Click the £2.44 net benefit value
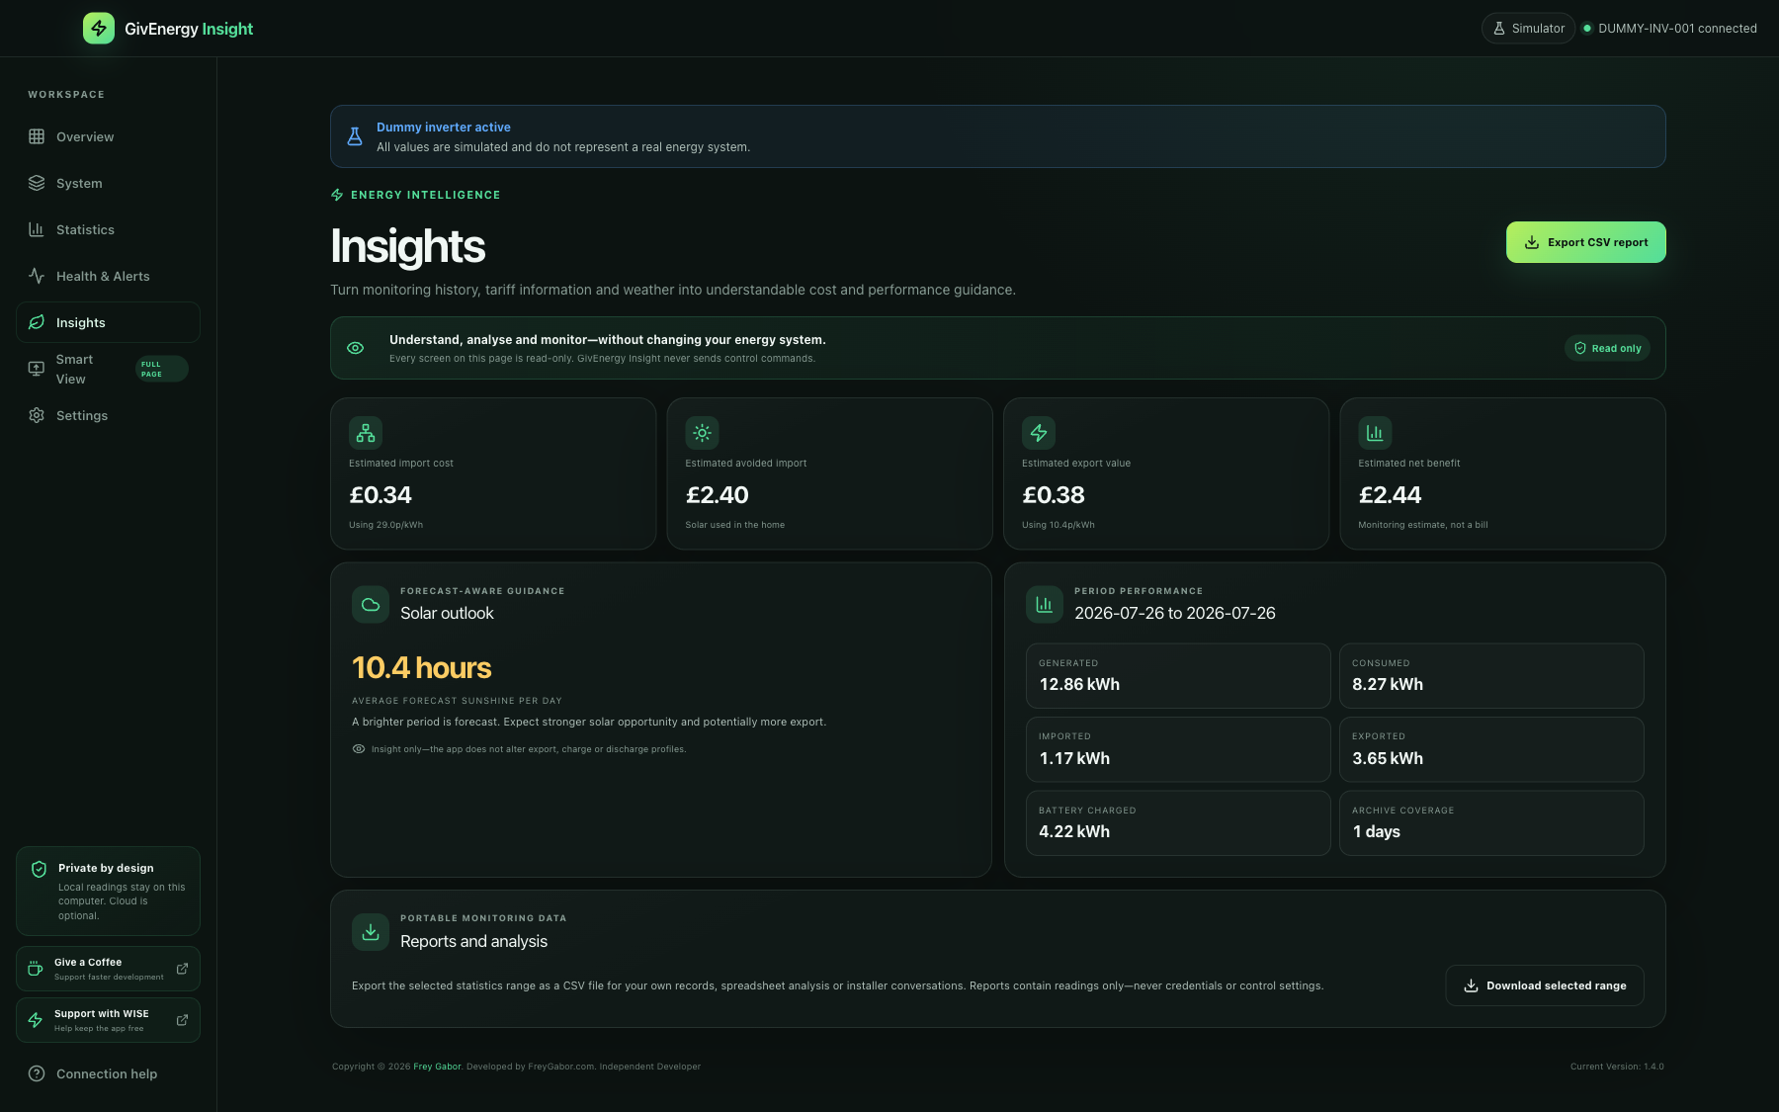The width and height of the screenshot is (1779, 1112). (x=1390, y=495)
